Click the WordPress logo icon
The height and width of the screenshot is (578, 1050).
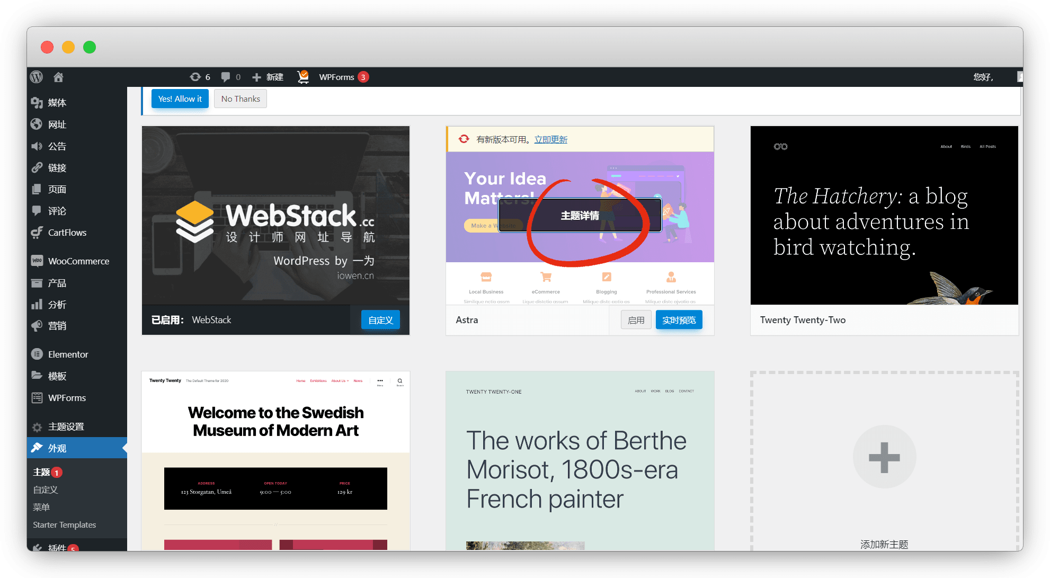37,77
